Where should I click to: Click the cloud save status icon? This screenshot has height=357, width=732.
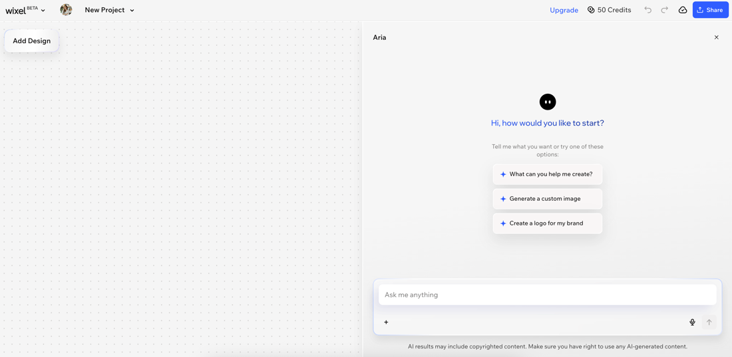click(x=683, y=10)
